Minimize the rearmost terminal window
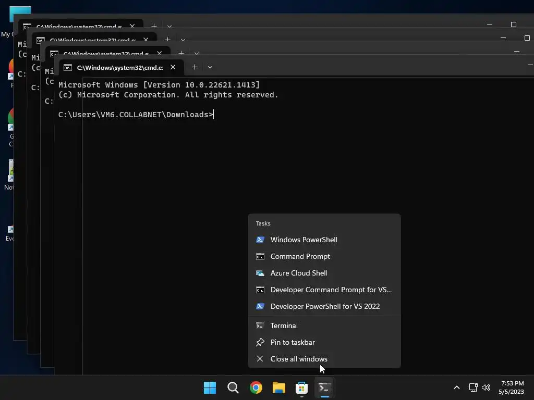The image size is (534, 400). (x=490, y=24)
